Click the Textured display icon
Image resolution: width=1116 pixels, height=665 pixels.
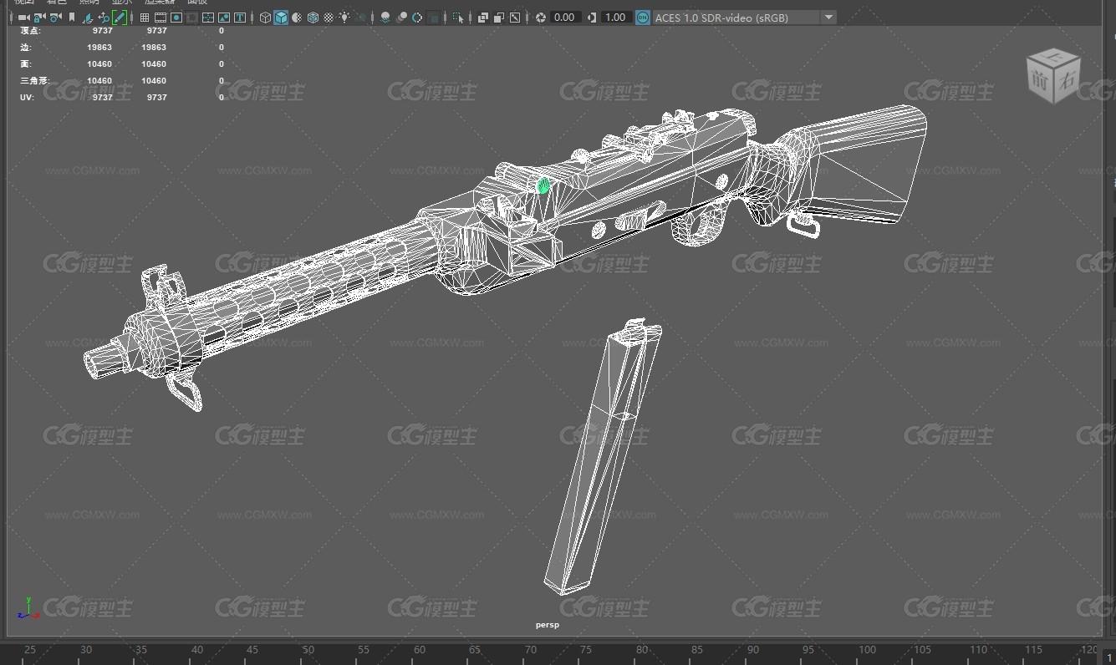pos(329,17)
